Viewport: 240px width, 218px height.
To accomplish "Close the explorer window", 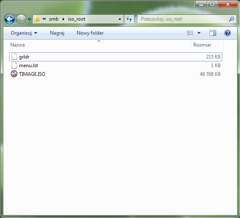I will [228, 4].
